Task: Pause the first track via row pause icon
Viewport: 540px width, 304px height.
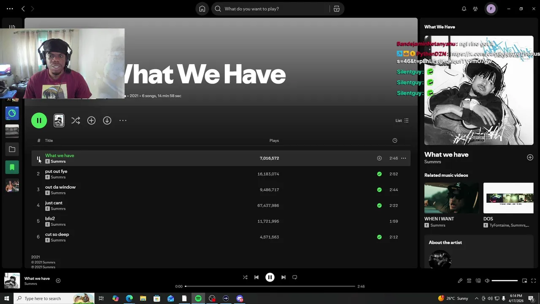Action: pos(38,158)
